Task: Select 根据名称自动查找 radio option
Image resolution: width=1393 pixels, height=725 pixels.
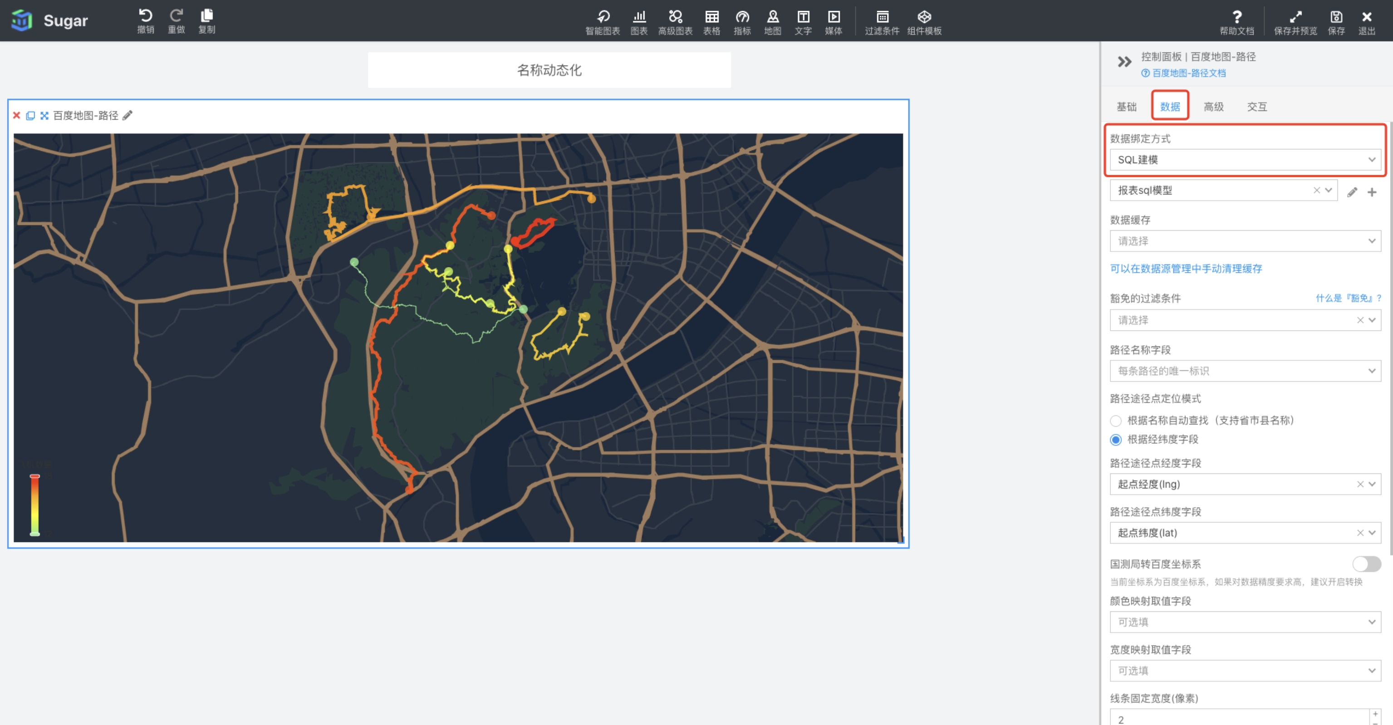Action: point(1116,421)
